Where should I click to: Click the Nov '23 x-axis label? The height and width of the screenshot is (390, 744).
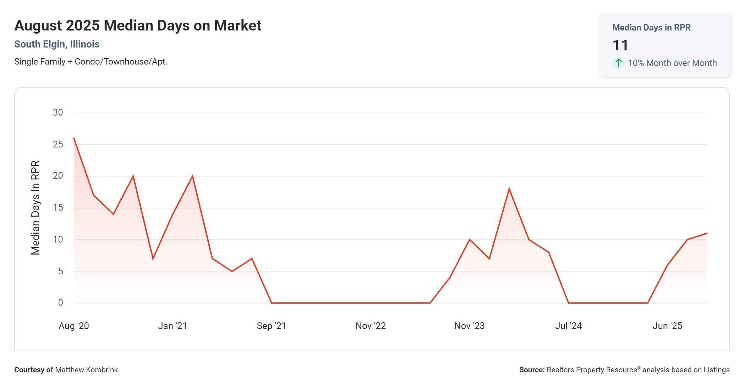(x=469, y=326)
